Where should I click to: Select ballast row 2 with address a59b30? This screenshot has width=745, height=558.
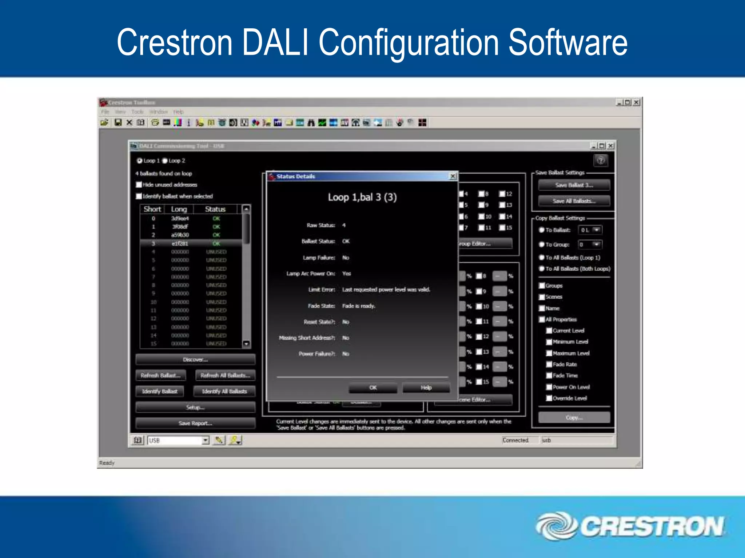(x=191, y=235)
